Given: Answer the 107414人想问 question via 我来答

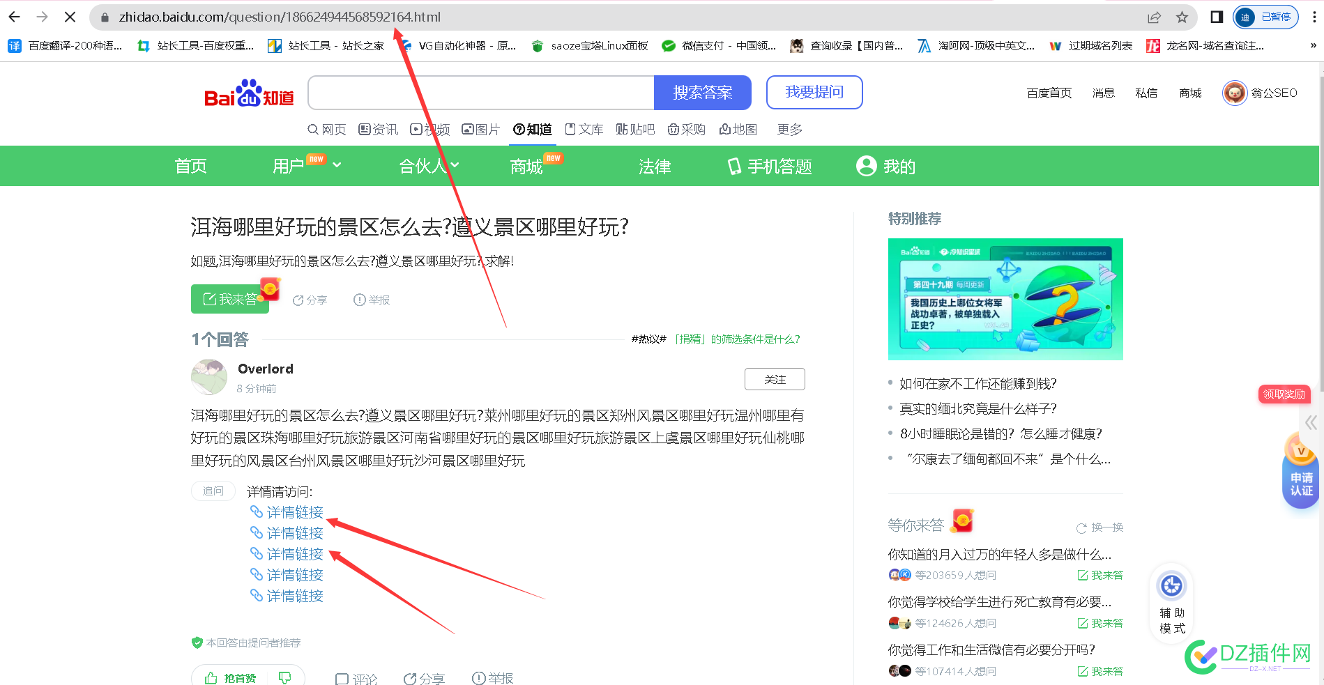Looking at the screenshot, I should (1100, 672).
